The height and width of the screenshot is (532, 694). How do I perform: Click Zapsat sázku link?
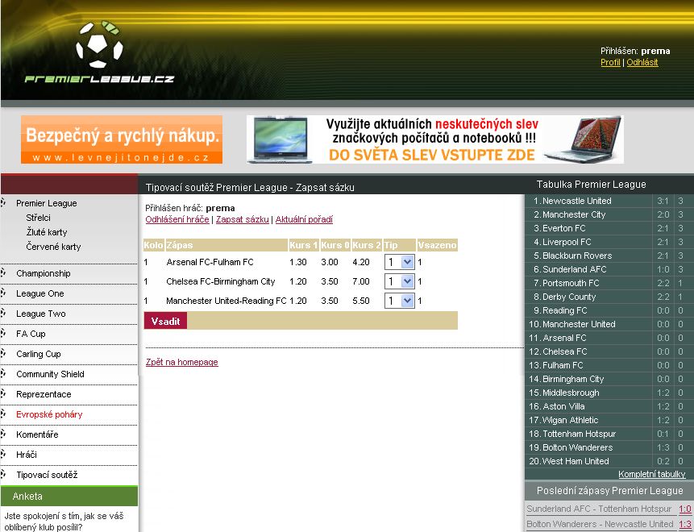(x=242, y=219)
